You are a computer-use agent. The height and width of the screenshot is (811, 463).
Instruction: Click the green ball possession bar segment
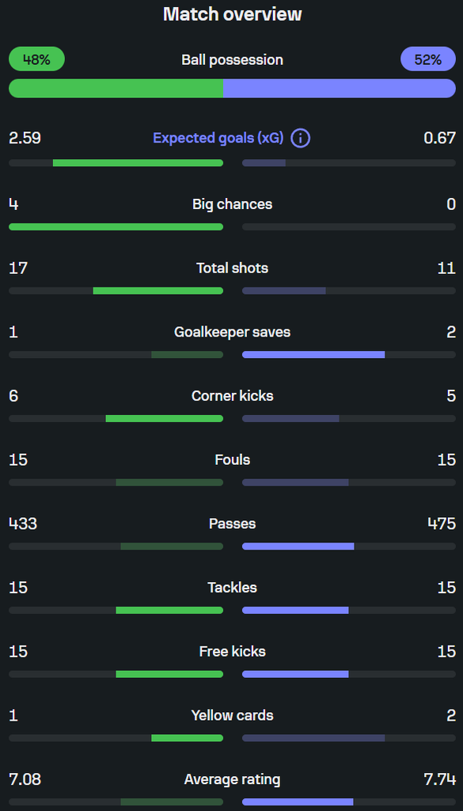click(116, 89)
